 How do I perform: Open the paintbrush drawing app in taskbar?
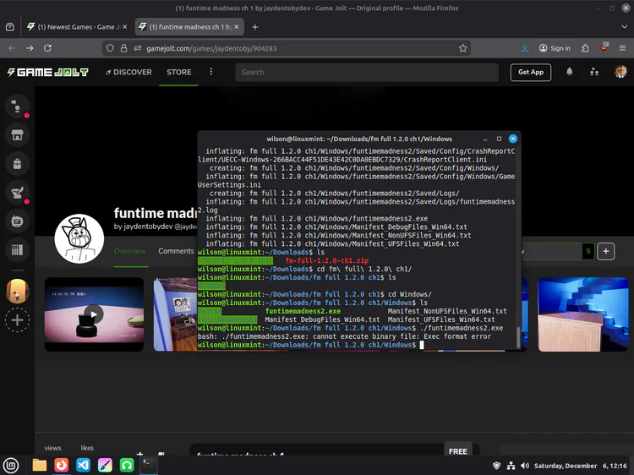105,466
